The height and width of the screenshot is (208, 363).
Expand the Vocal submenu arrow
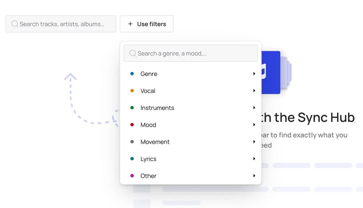pyautogui.click(x=254, y=91)
